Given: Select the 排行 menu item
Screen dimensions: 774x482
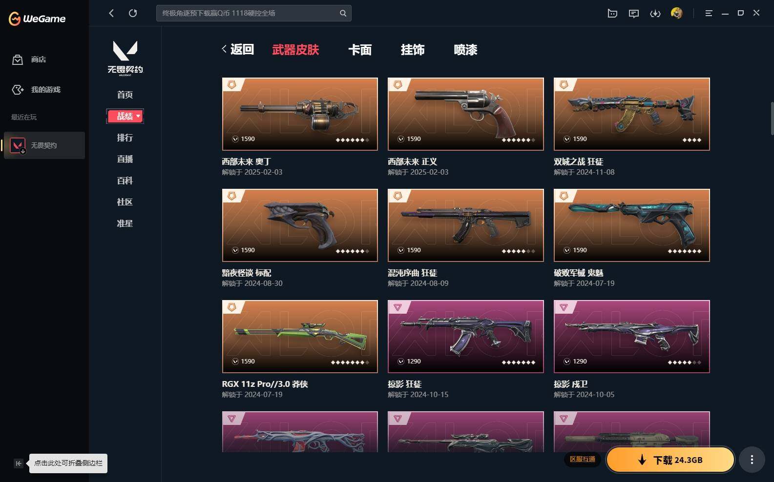Looking at the screenshot, I should [x=125, y=138].
